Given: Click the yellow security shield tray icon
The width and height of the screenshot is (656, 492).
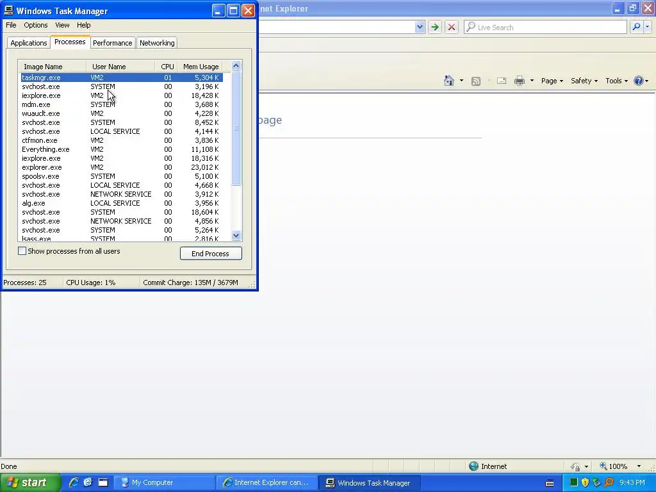Looking at the screenshot, I should [585, 482].
